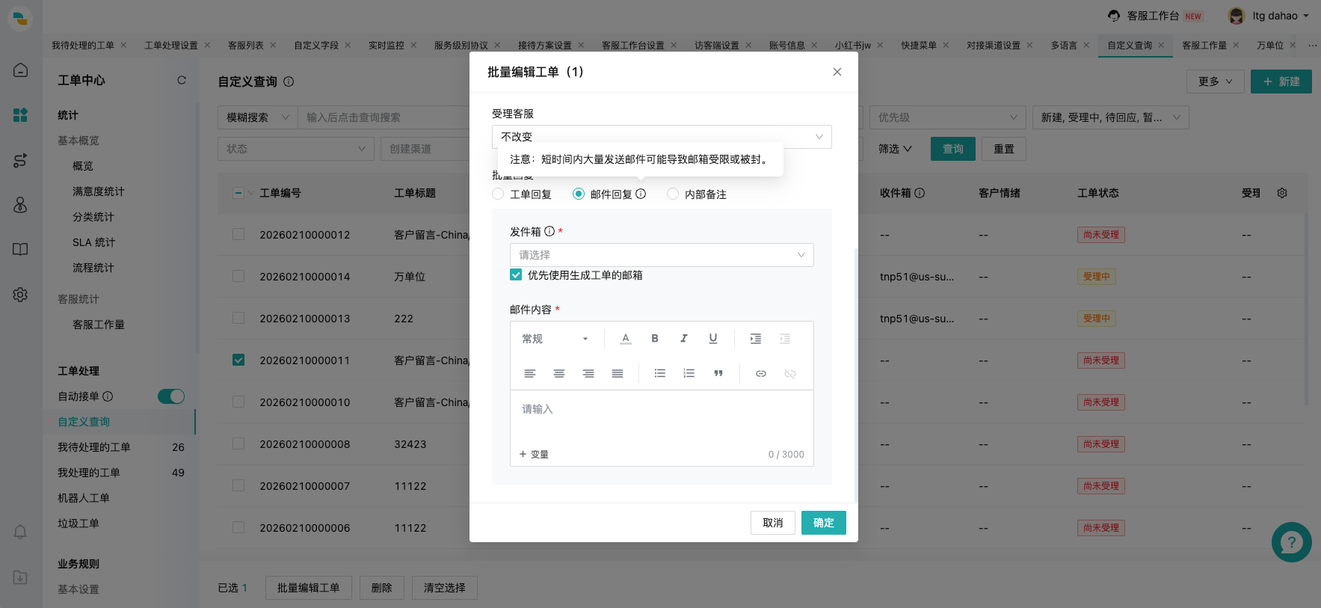The width and height of the screenshot is (1321, 608).
Task: Check ticket 20260210000014 row checkbox
Action: point(238,276)
